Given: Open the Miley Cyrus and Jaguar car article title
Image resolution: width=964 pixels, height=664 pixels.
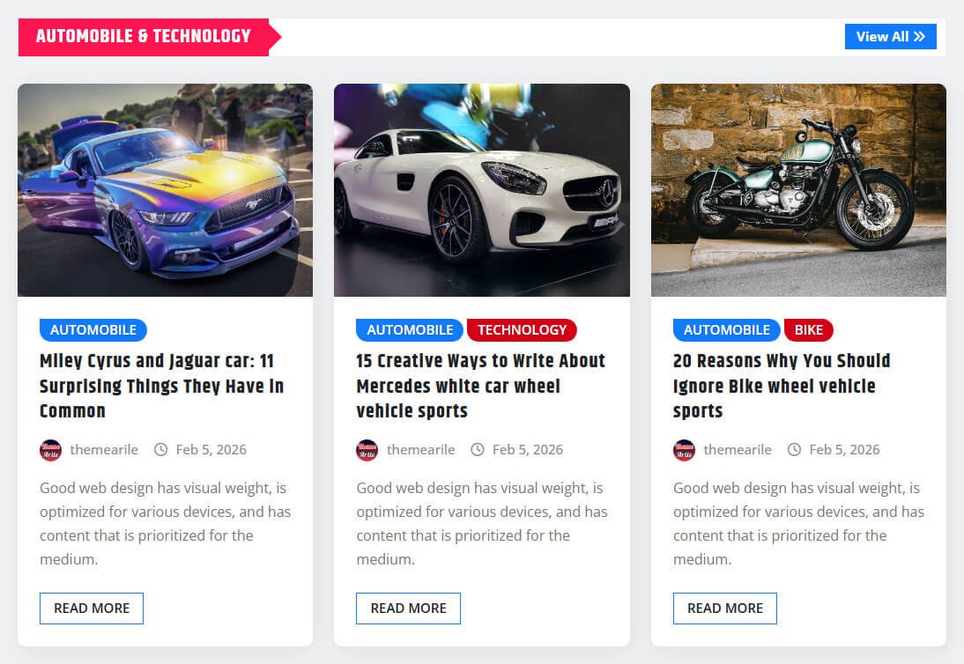Looking at the screenshot, I should (x=161, y=386).
